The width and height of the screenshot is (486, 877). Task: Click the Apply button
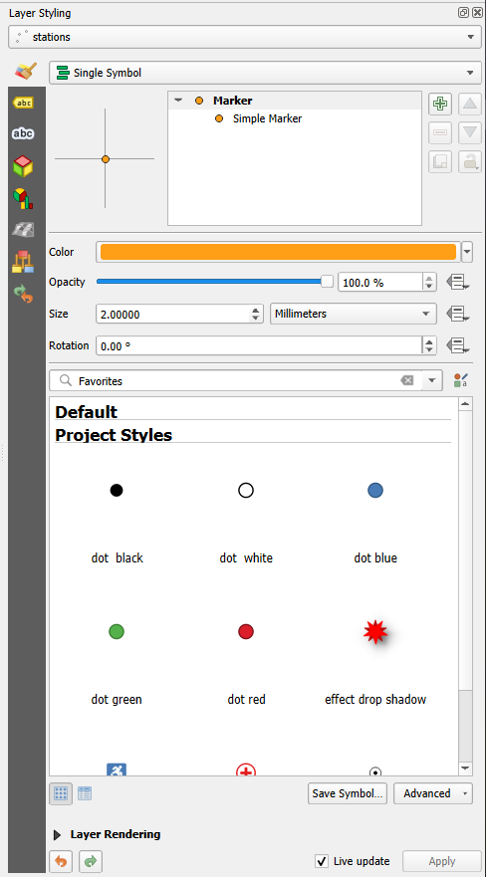point(442,861)
